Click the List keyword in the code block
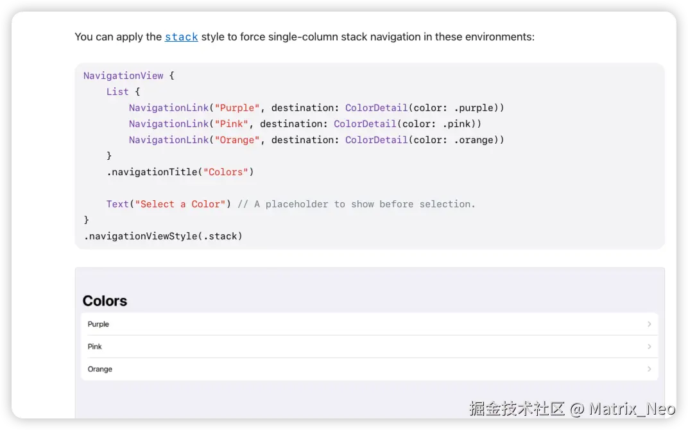This screenshot has width=688, height=430. (x=117, y=92)
